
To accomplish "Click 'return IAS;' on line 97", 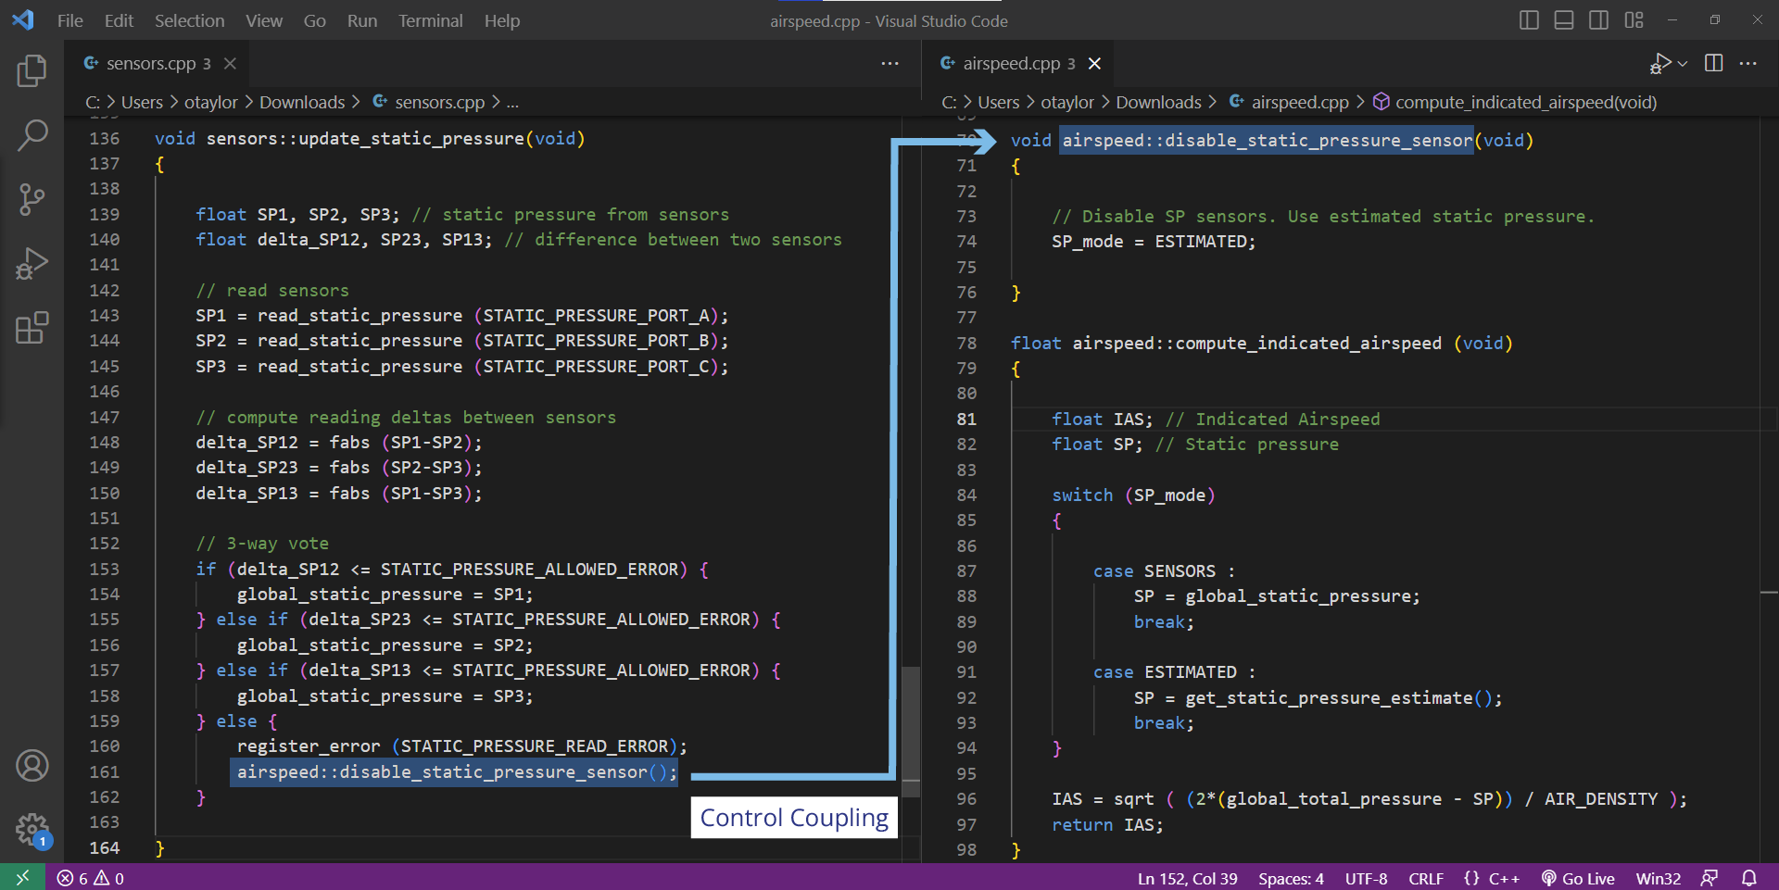I will (1107, 824).
